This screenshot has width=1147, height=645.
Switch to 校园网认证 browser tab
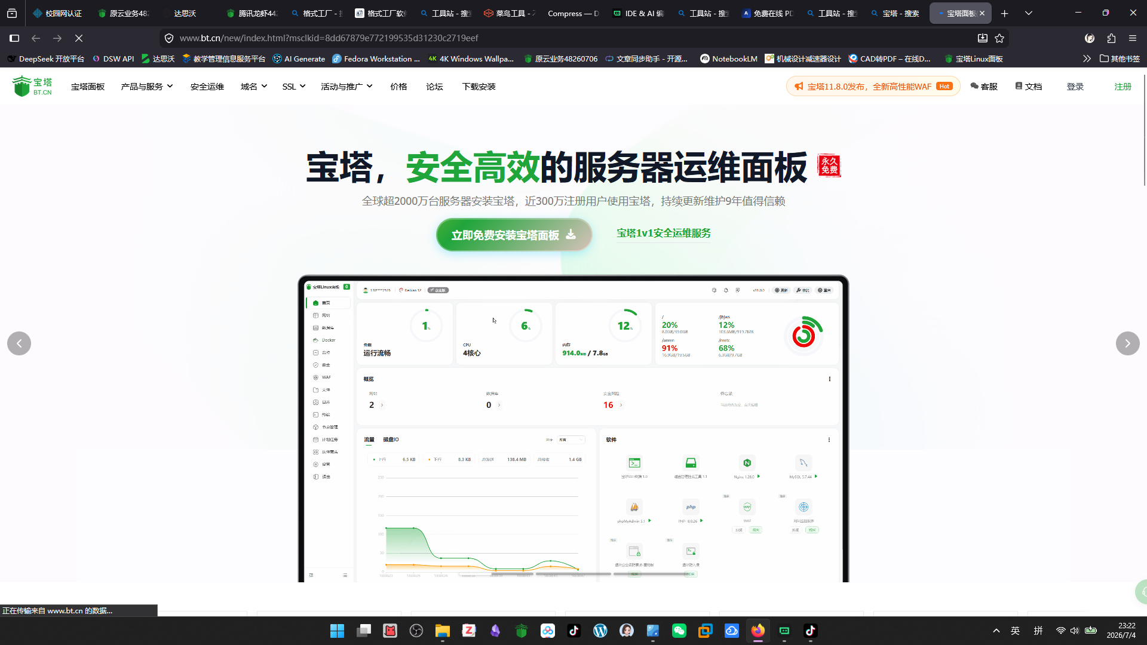pyautogui.click(x=57, y=13)
